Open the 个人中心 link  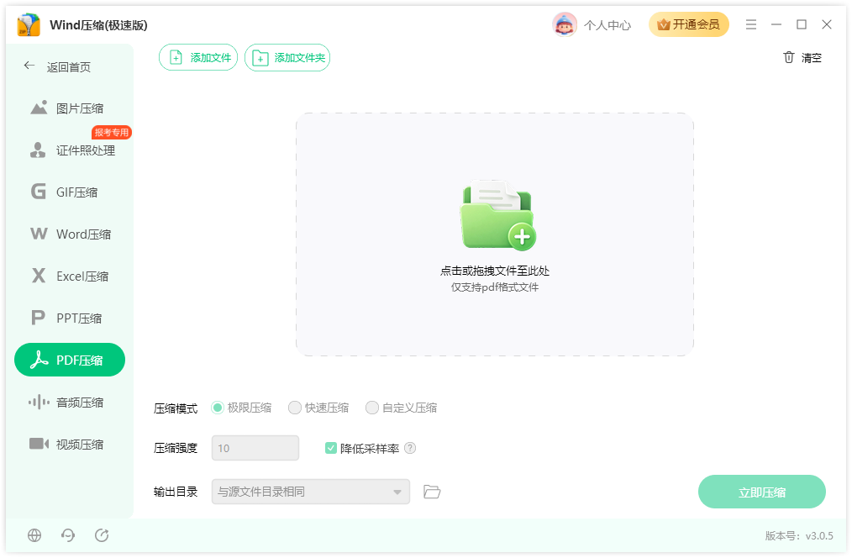point(607,25)
